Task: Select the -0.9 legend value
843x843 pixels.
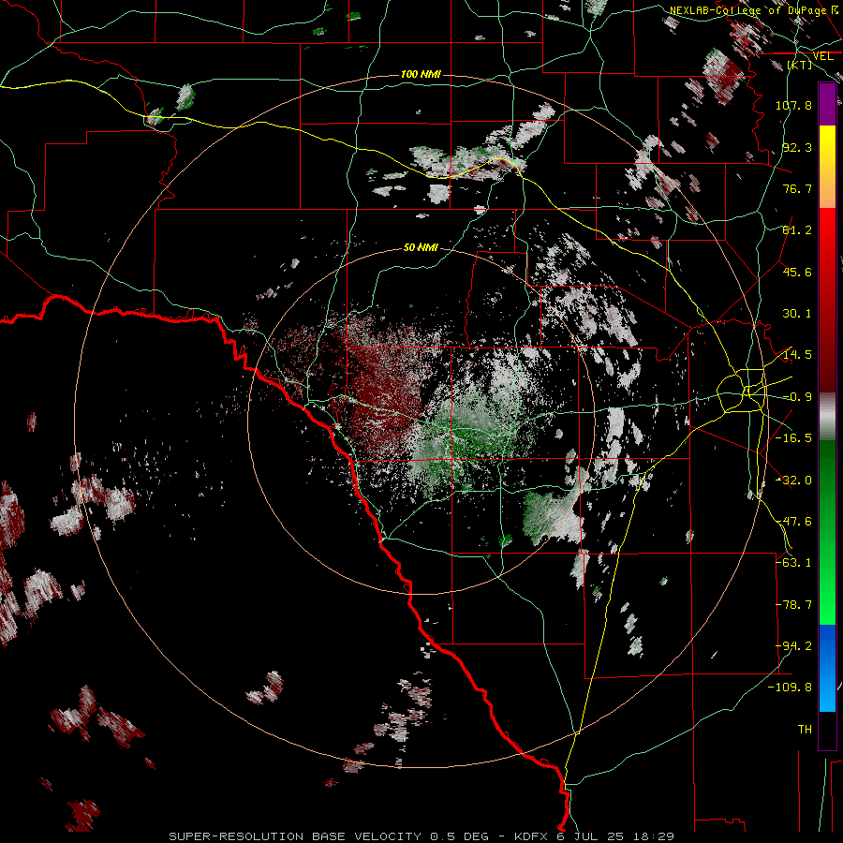Action: [x=797, y=397]
